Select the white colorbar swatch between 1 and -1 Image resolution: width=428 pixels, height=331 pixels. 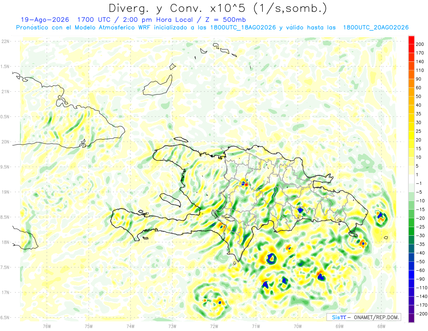point(411,179)
